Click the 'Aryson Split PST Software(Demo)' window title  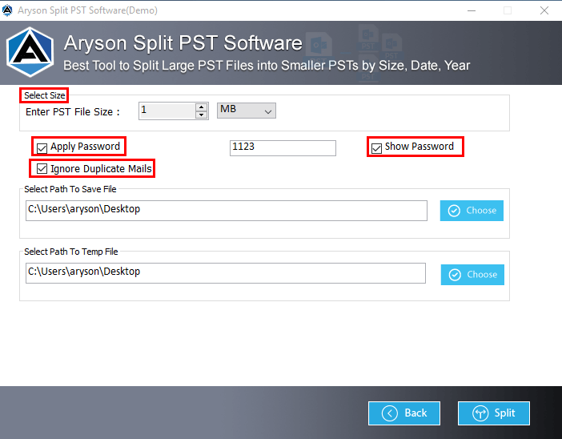coord(87,10)
